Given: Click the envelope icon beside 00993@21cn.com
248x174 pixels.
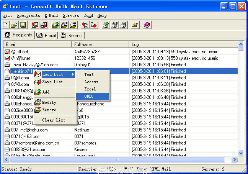Looking at the screenshot, I should coord(7,149).
